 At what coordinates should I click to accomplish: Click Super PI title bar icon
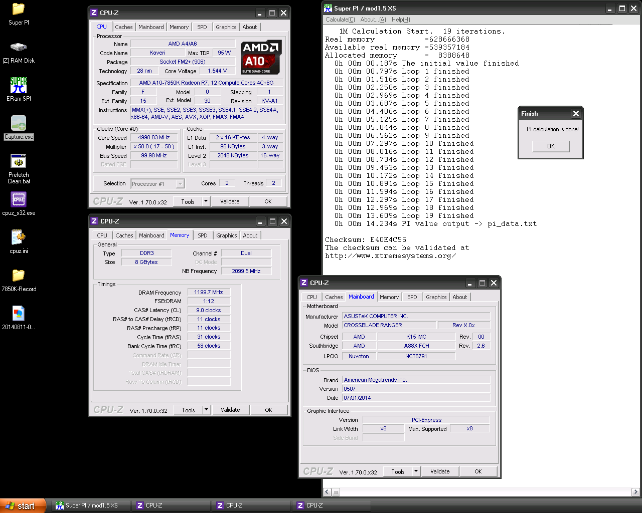pyautogui.click(x=328, y=8)
